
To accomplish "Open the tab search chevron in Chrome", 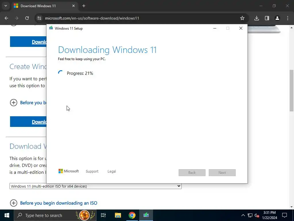I will pyautogui.click(x=6, y=6).
